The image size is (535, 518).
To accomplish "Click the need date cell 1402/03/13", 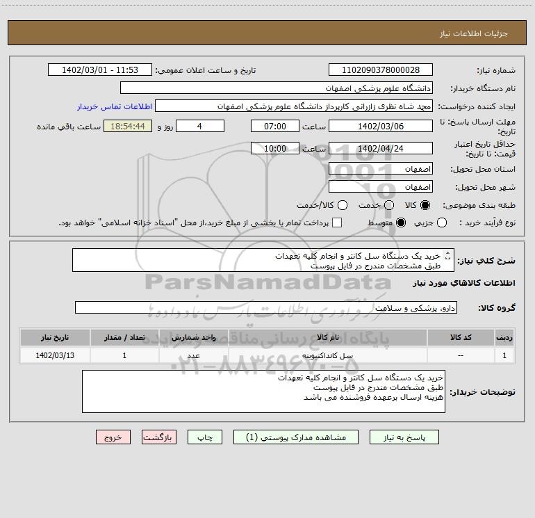I will 55,355.
